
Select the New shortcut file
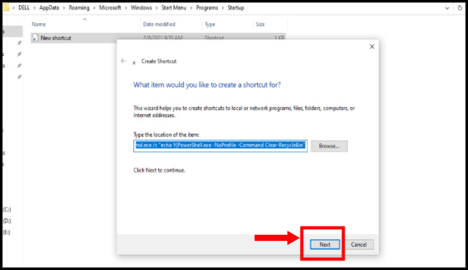pos(158,38)
